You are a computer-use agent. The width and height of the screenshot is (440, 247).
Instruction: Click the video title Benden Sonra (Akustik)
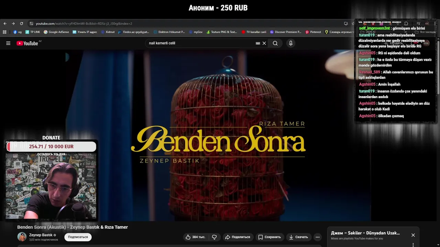(x=73, y=227)
